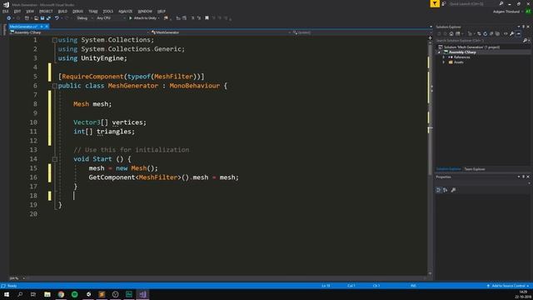Click the Open File icon in toolbar

[36, 18]
